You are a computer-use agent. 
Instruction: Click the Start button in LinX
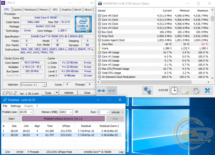pos(11,119)
